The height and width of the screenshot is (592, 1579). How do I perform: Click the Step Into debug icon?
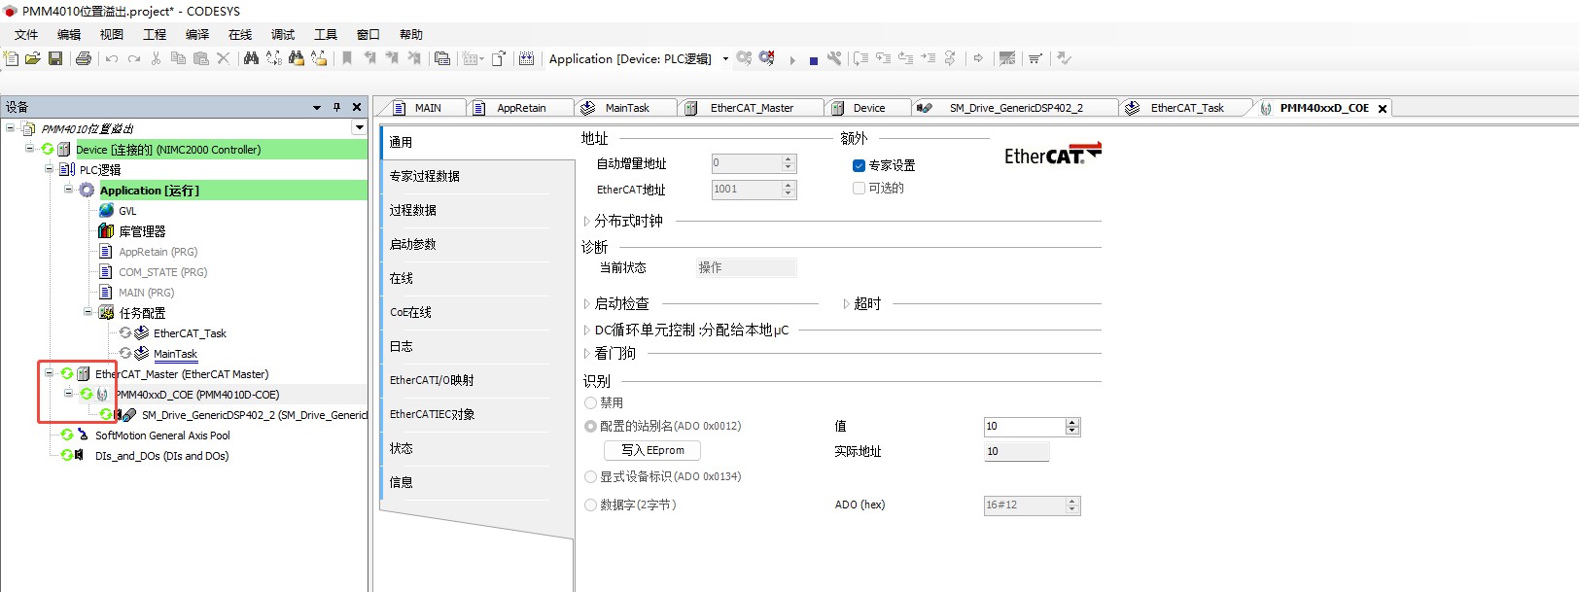pyautogui.click(x=883, y=58)
